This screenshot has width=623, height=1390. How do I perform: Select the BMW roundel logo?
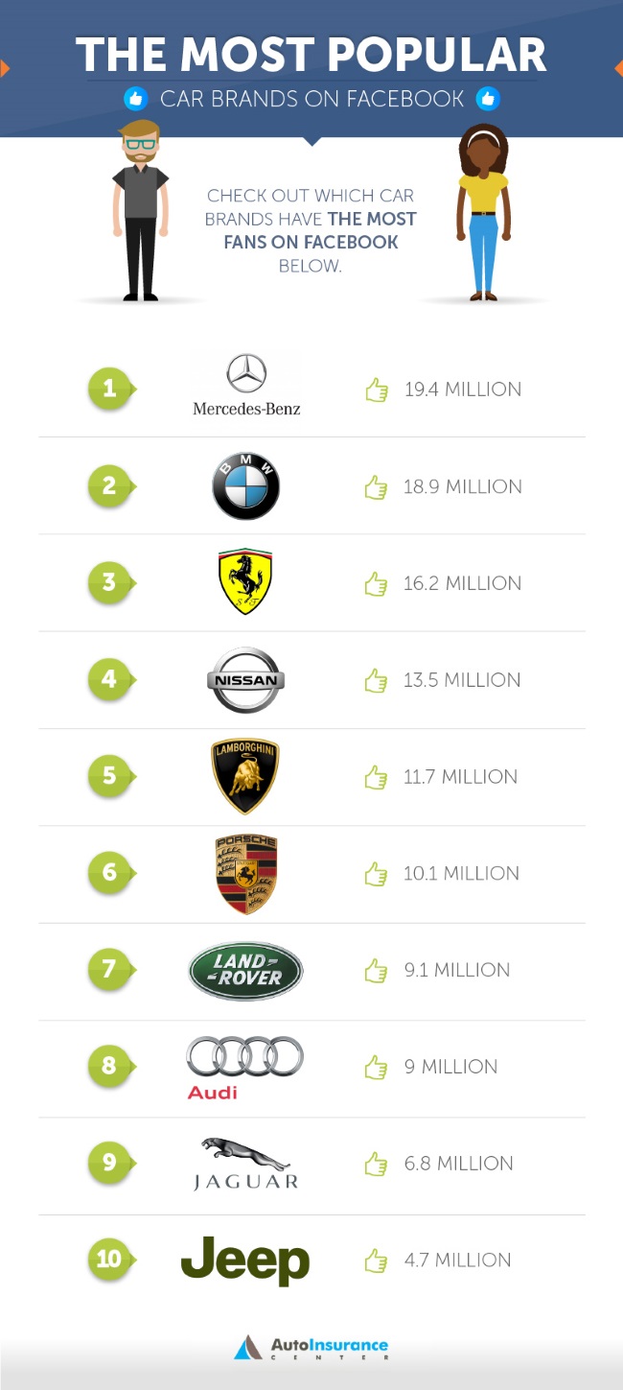pos(245,486)
